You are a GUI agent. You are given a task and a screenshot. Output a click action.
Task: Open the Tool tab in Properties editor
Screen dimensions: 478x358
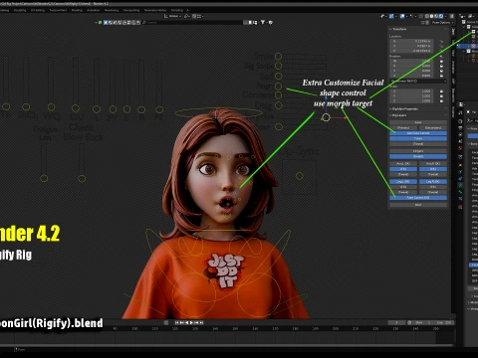pyautogui.click(x=460, y=112)
